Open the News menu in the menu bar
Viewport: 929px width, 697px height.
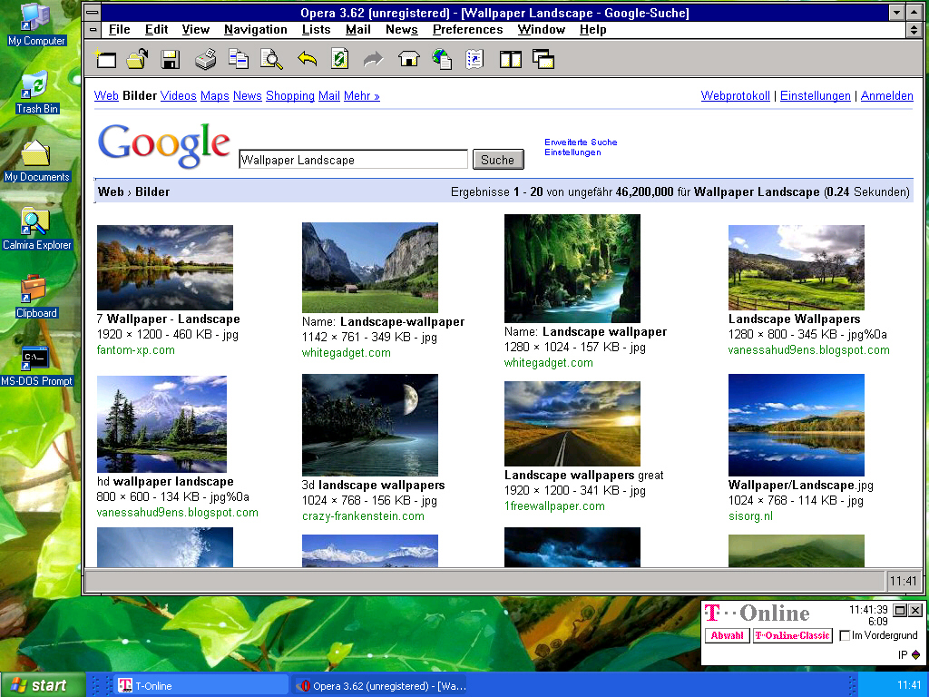click(402, 30)
